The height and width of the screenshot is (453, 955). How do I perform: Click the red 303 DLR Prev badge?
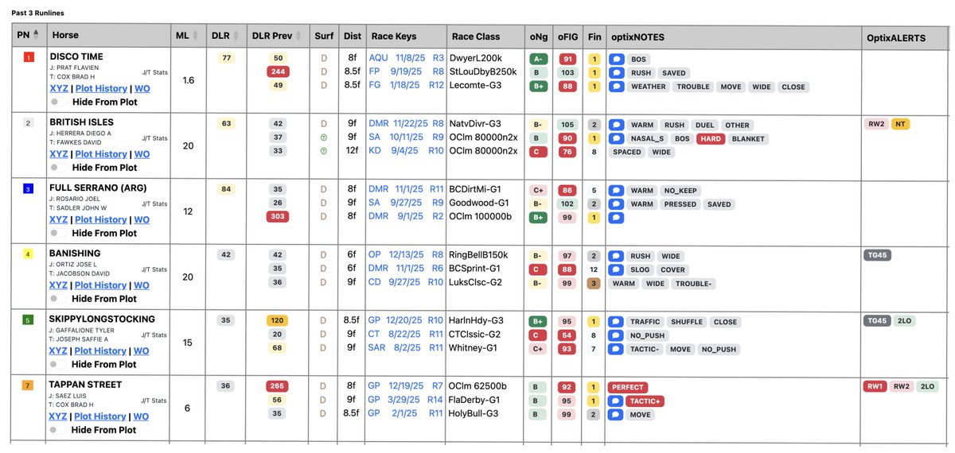(x=278, y=217)
